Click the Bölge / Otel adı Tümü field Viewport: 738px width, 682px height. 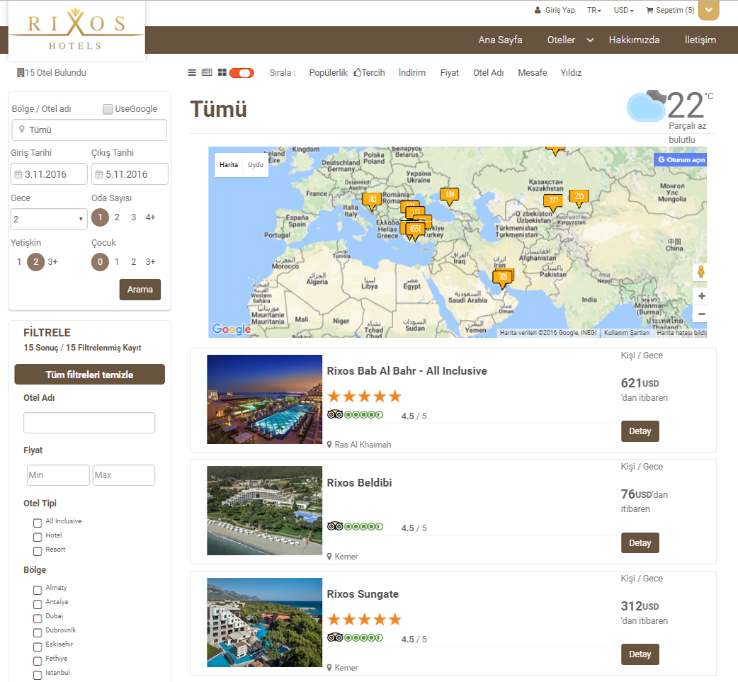pyautogui.click(x=89, y=130)
